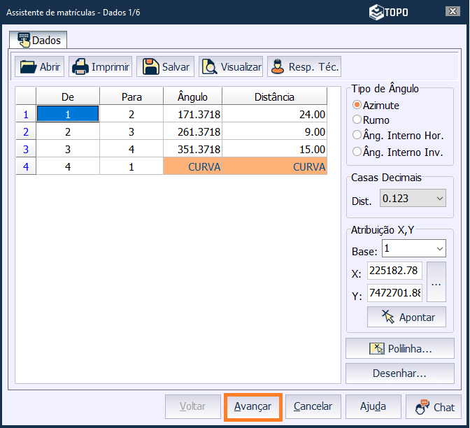Choose Âng. Interno Hor. option
This screenshot has height=428, width=470.
click(x=357, y=136)
